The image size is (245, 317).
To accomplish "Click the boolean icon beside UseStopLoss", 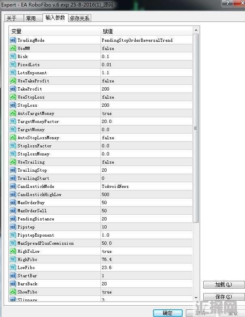I will [13, 97].
